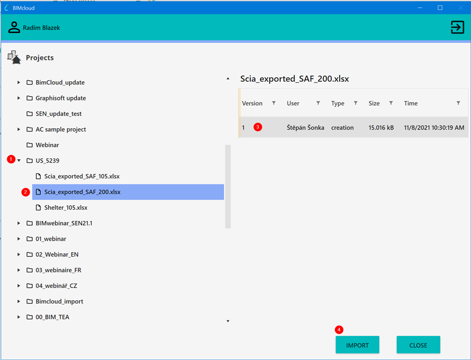The height and width of the screenshot is (360, 471).
Task: Click the Graphisoft update folder icon
Action: tap(29, 98)
